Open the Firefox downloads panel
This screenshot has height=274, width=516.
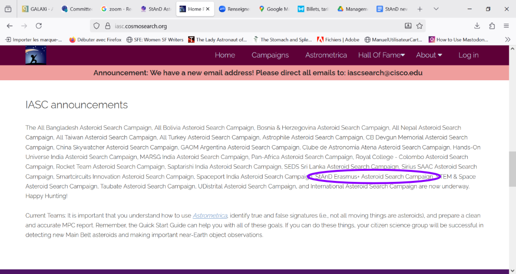pyautogui.click(x=477, y=26)
